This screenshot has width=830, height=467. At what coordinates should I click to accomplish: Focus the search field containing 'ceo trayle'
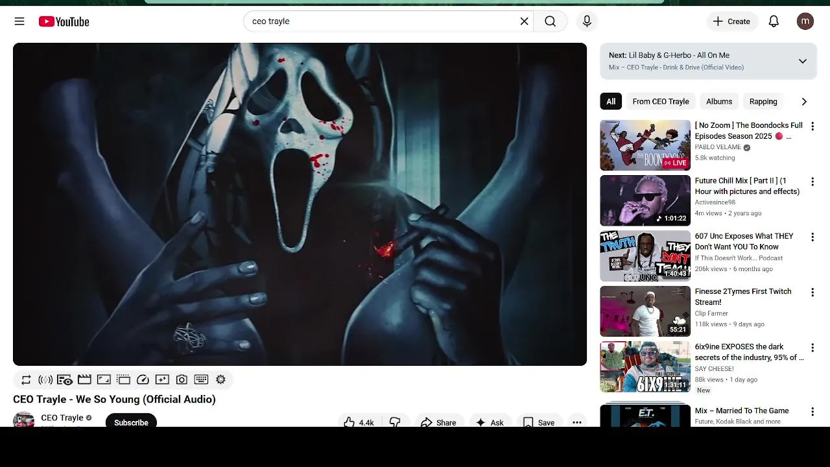[383, 21]
